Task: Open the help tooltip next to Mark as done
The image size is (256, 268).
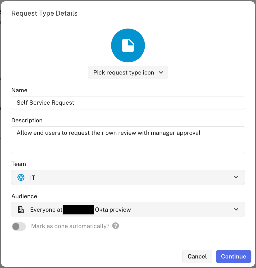Action: pos(116,226)
